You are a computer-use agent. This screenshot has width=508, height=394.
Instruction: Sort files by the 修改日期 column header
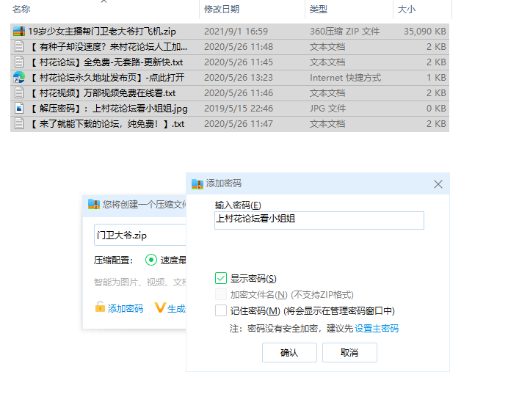(222, 10)
